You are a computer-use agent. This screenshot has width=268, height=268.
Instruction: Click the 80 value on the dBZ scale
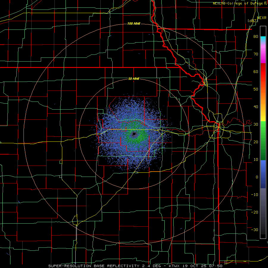pos(256,37)
